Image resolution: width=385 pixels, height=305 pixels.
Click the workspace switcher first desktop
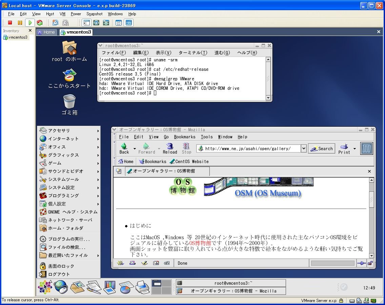(157, 283)
